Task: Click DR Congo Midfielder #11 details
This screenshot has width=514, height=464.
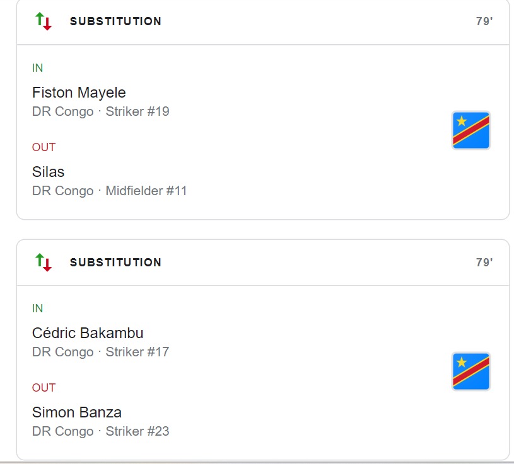Action: (109, 191)
